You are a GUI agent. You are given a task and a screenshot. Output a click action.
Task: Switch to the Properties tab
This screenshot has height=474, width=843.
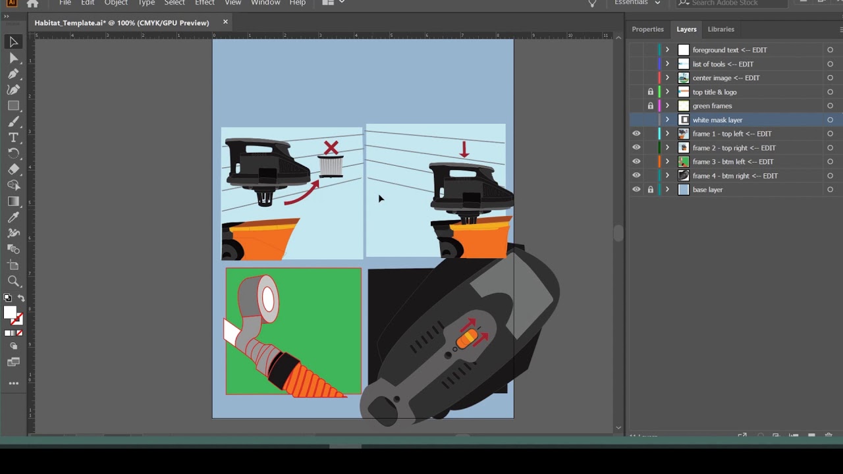point(648,29)
